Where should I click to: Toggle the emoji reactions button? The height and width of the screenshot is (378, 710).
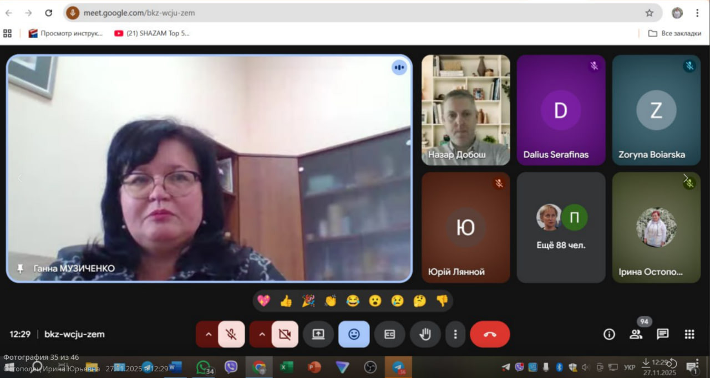point(354,334)
